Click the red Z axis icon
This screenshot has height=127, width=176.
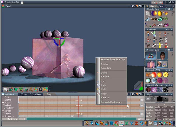[x=137, y=123]
